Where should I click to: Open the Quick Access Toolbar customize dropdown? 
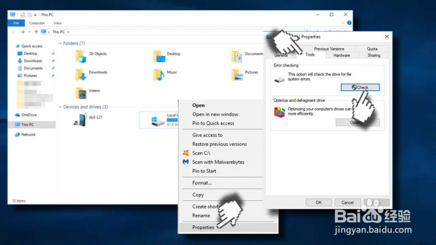(x=35, y=15)
